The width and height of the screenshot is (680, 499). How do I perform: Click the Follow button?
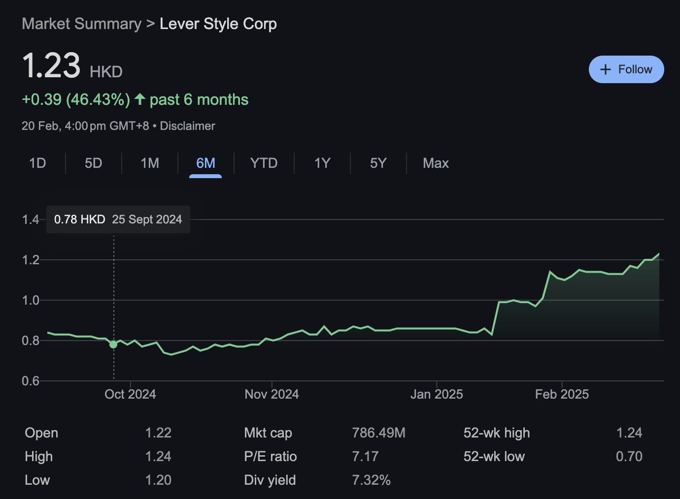(x=626, y=69)
